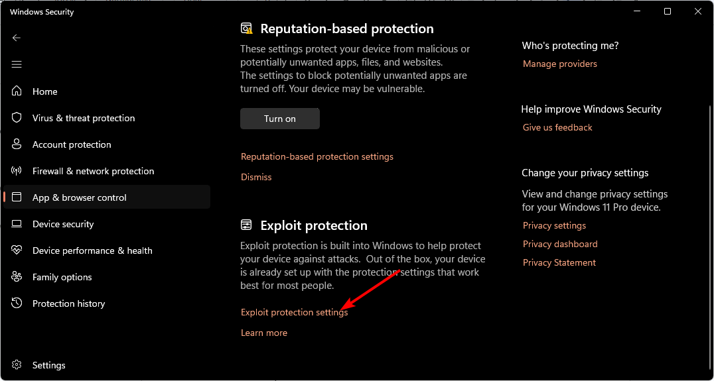Screen dimensions: 714x381
Task: Open Exploit protection settings link
Action: click(x=294, y=313)
